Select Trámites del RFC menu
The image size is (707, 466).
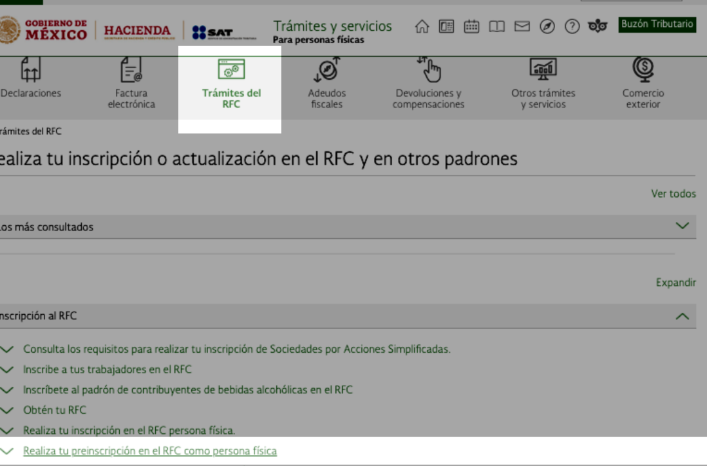[x=230, y=85]
